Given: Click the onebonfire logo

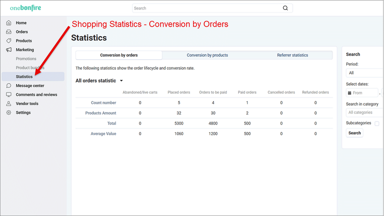Looking at the screenshot, I should pos(26,8).
